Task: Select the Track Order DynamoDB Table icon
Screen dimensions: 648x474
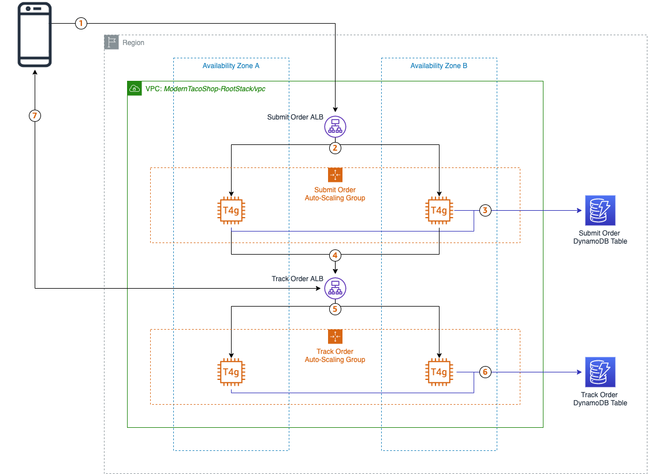Action: tap(599, 372)
